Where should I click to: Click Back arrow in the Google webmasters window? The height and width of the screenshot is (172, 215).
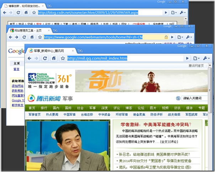pyautogui.click(x=11, y=37)
